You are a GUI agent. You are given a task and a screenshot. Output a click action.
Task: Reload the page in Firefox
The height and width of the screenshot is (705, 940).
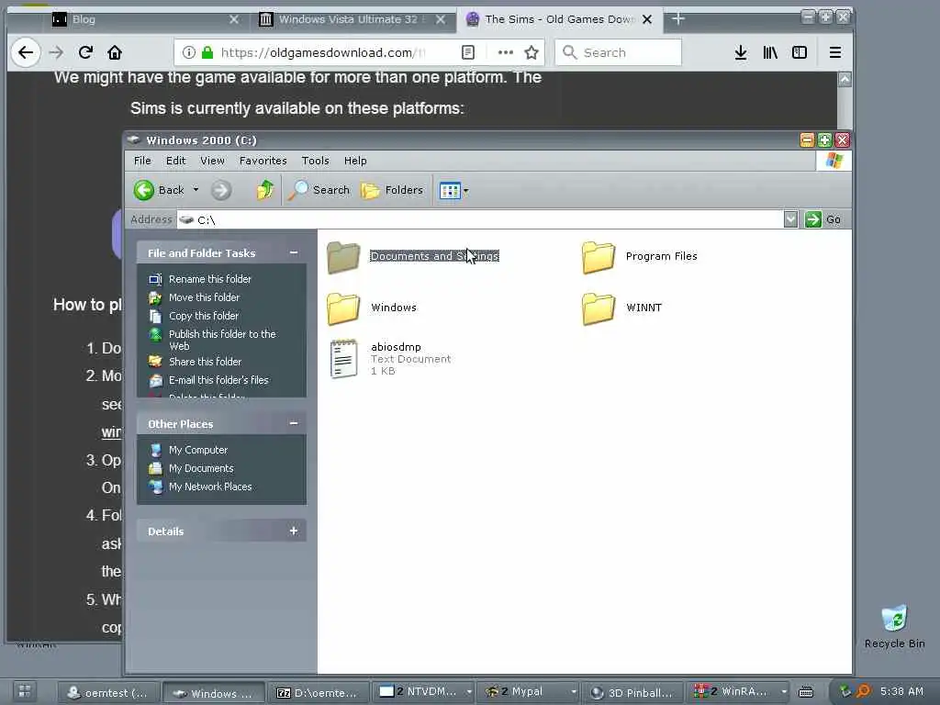85,52
